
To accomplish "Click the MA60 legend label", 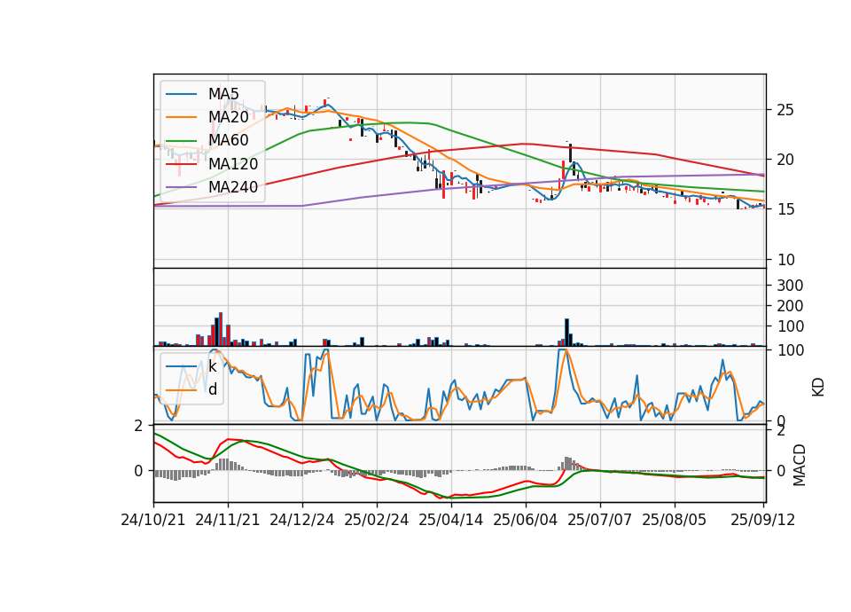I will coord(228,140).
